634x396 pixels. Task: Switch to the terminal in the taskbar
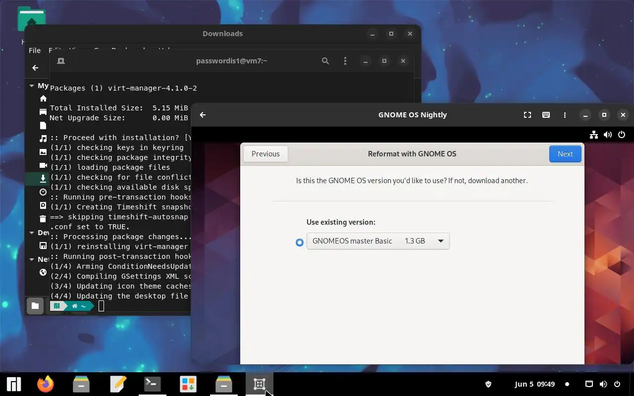click(x=153, y=384)
